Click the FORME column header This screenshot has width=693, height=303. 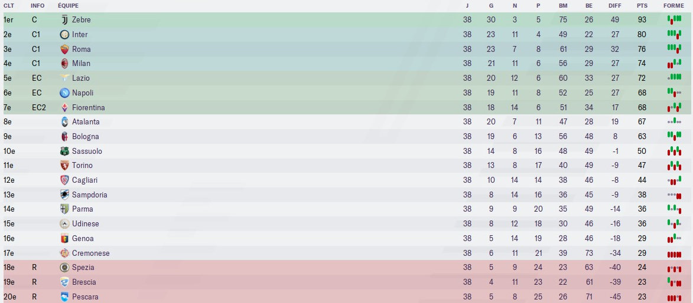[x=674, y=6]
